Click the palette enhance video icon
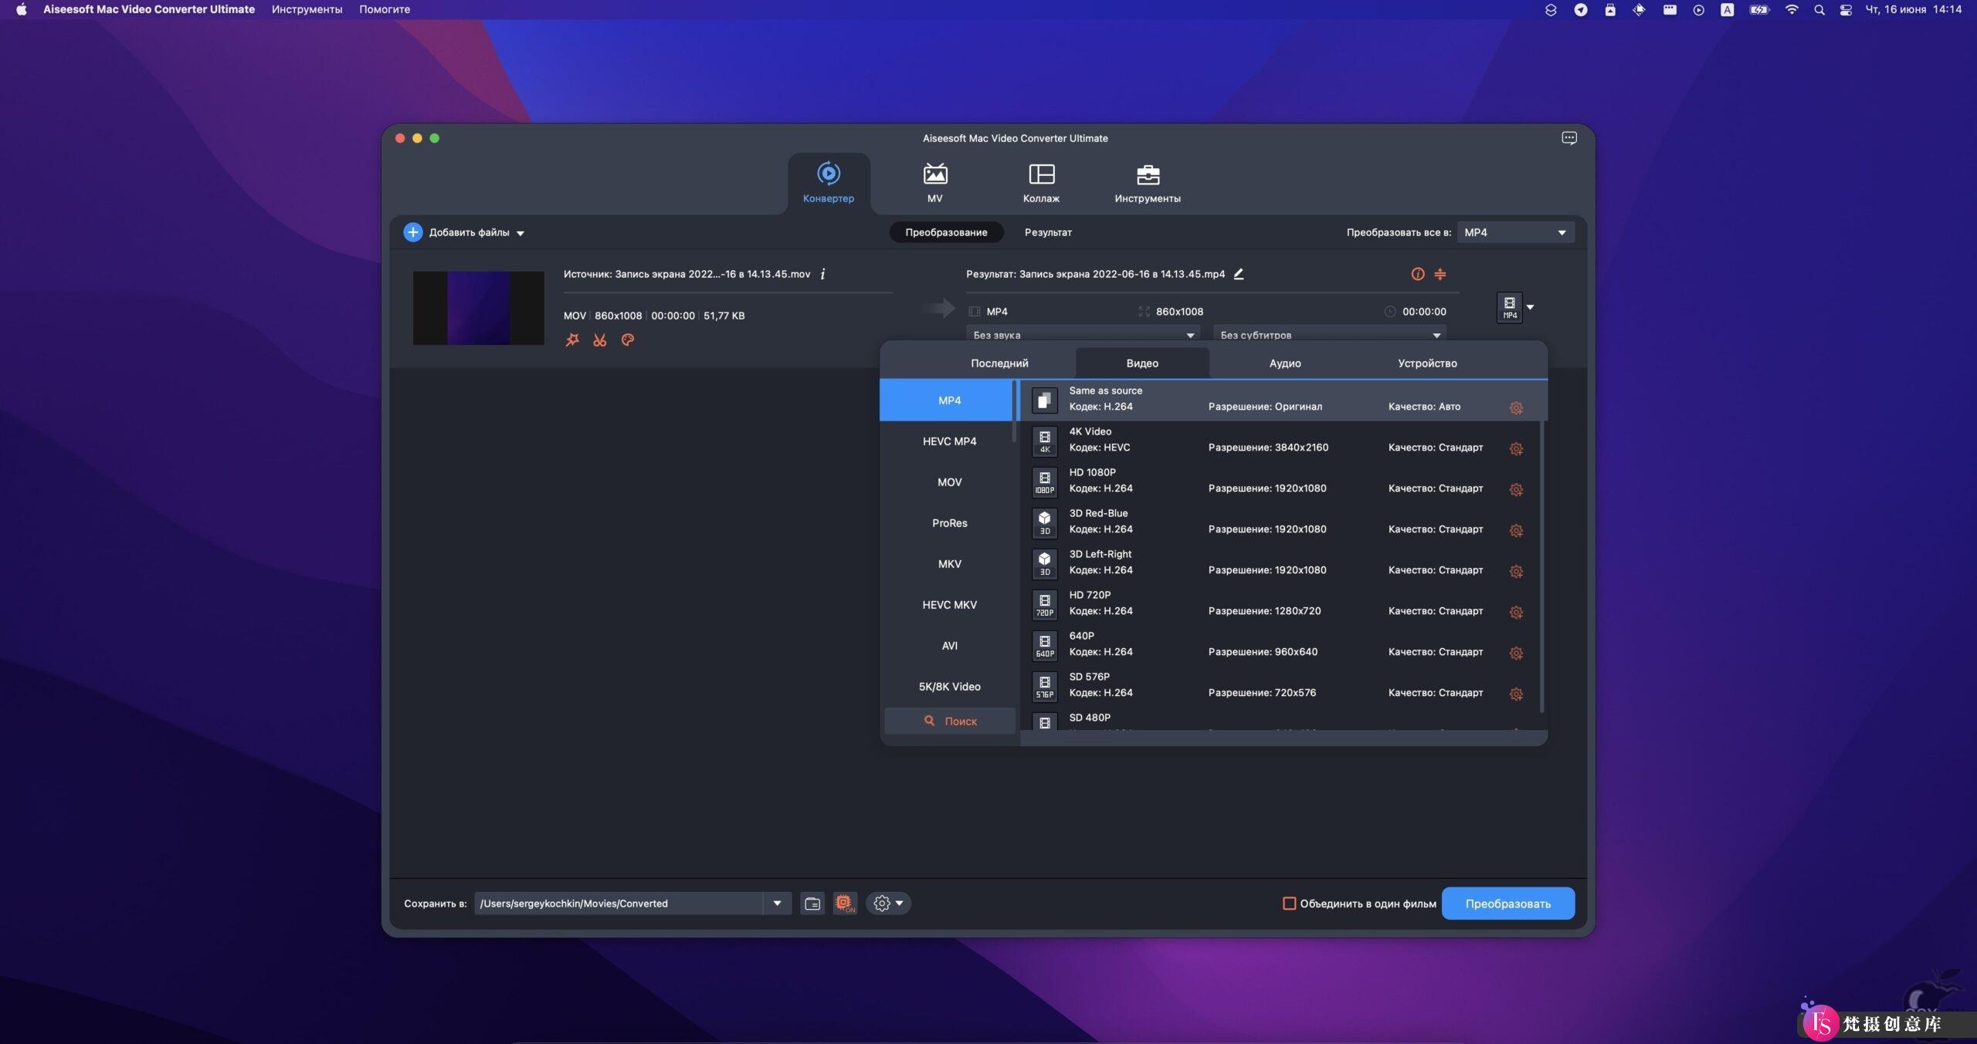Viewport: 1977px width, 1044px height. (628, 340)
